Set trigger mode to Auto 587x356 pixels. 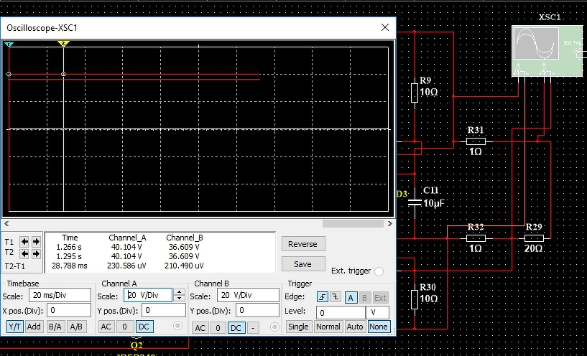pos(355,327)
